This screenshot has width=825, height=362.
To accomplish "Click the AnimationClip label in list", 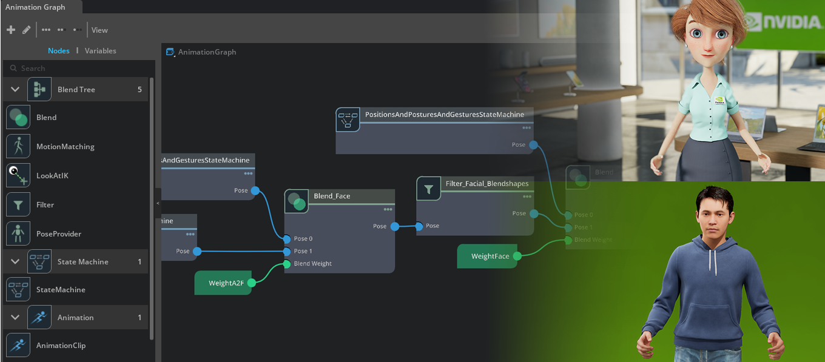I will point(61,346).
